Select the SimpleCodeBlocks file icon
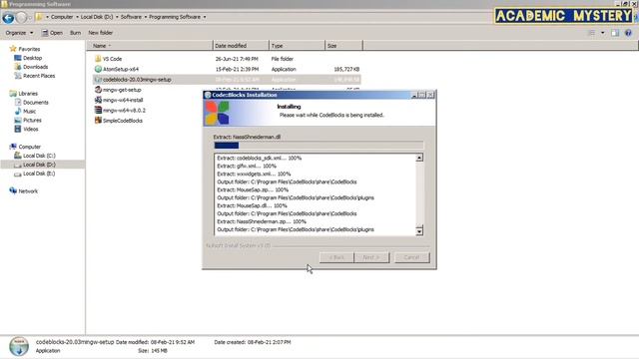This screenshot has width=639, height=359. pos(98,120)
